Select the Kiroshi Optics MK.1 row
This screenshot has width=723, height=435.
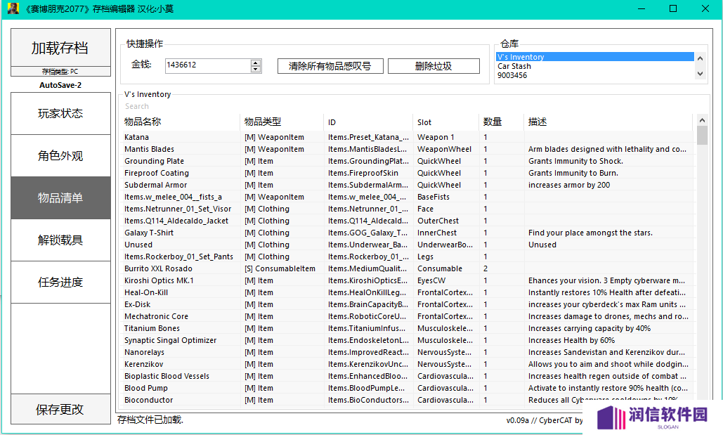click(x=407, y=280)
